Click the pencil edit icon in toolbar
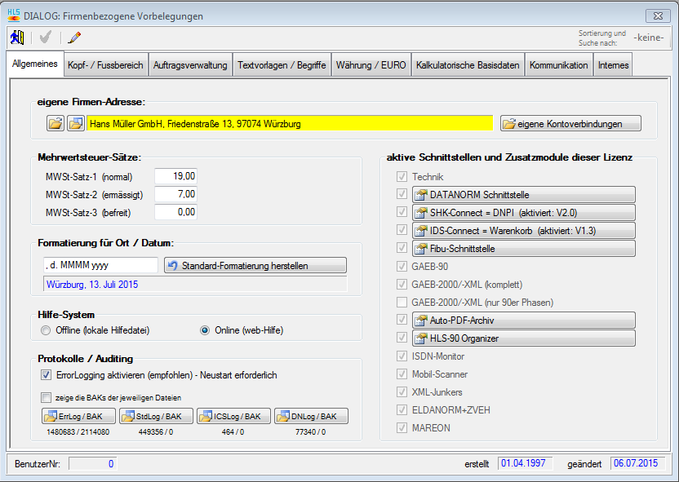679x482 pixels. (x=75, y=37)
